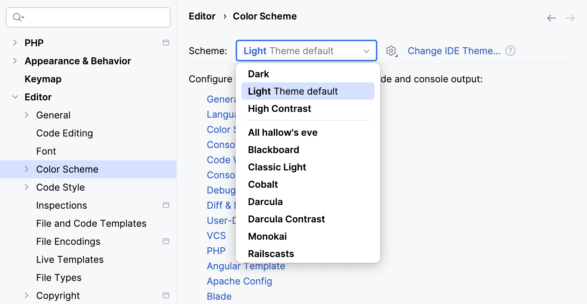Screen dimensions: 587x304
Task: Expand the General settings node
Action: pos(26,114)
